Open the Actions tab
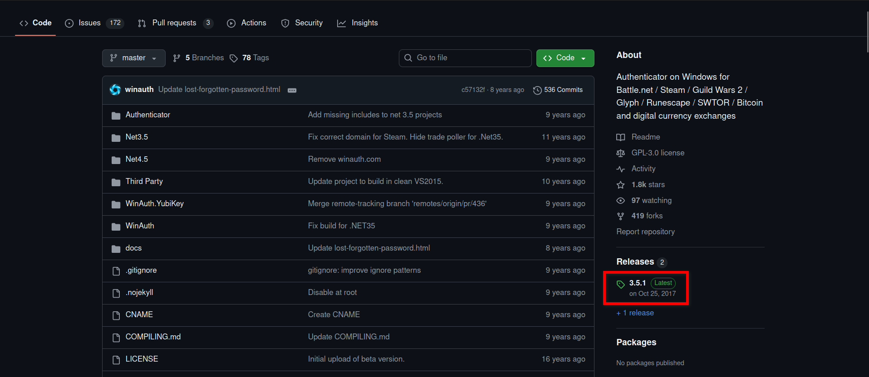Viewport: 869px width, 377px height. 253,23
